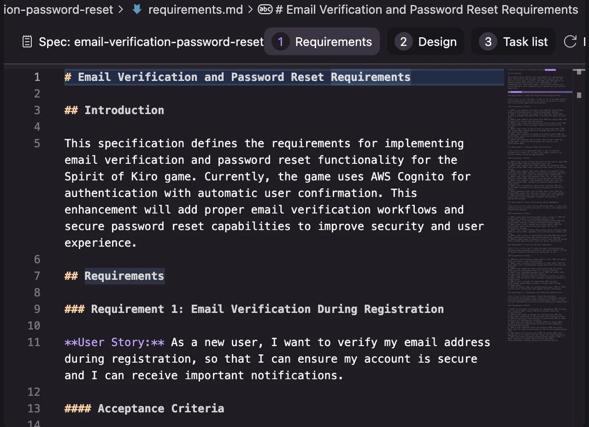Click the markdown file icon in breadcrumb
Screen dimensions: 589x427
(137, 9)
